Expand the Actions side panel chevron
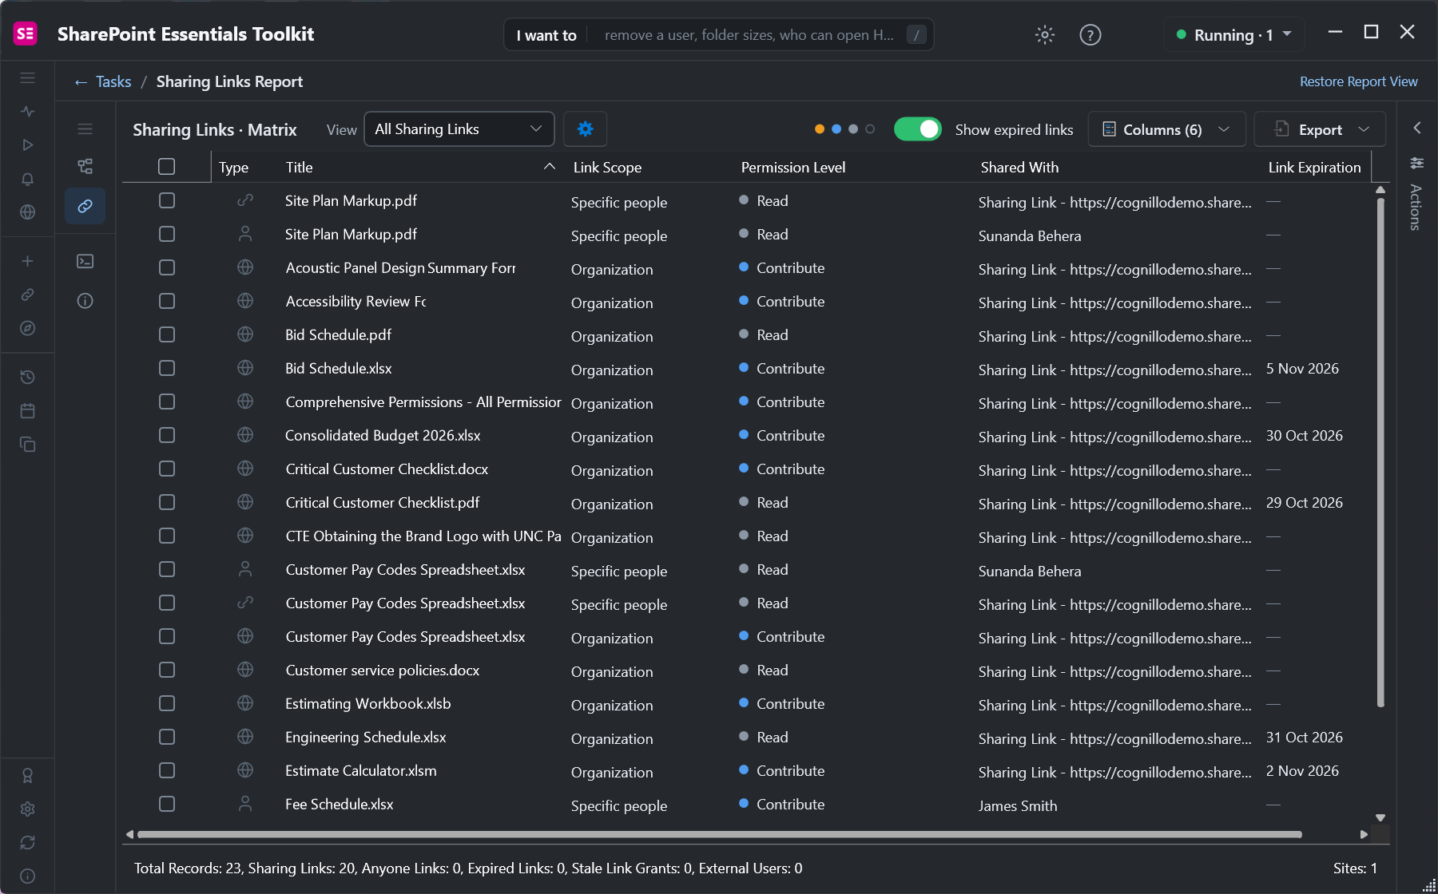 [1416, 128]
